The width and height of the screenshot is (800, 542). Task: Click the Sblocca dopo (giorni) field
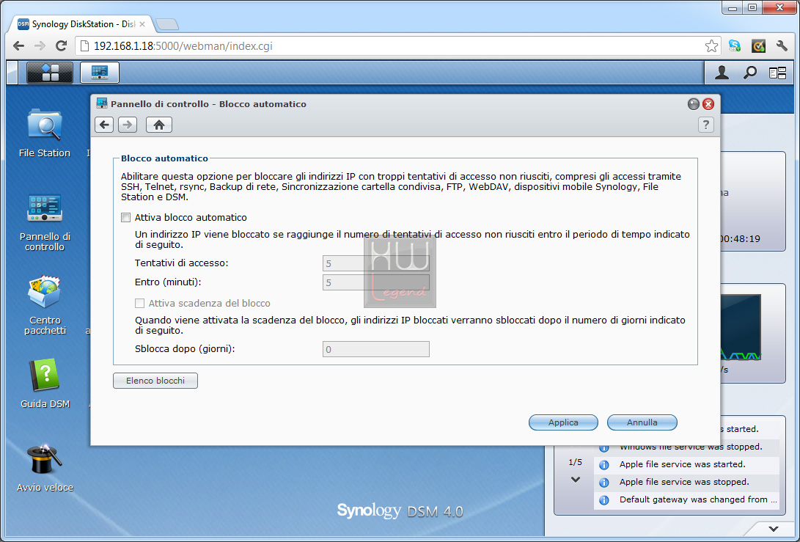tap(376, 349)
